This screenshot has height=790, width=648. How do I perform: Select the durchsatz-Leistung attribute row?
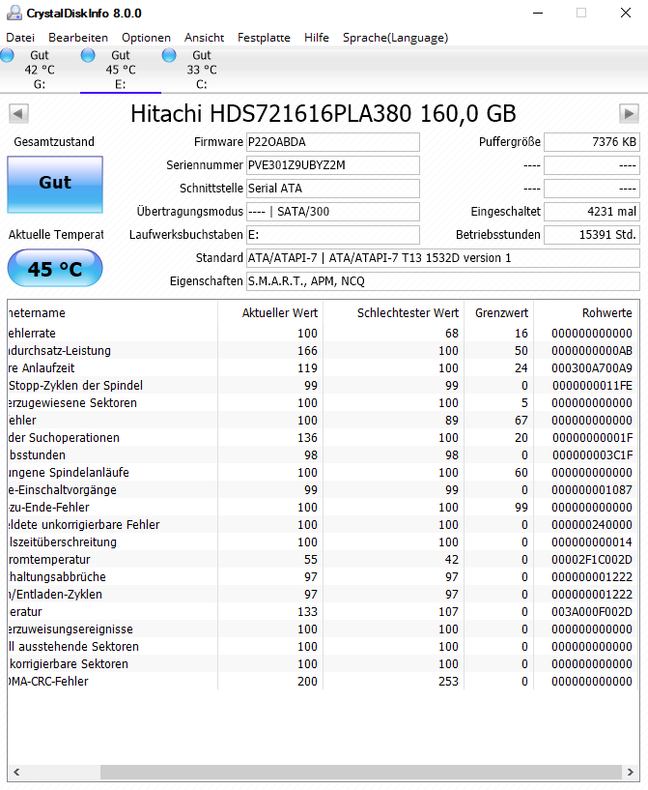click(x=324, y=351)
